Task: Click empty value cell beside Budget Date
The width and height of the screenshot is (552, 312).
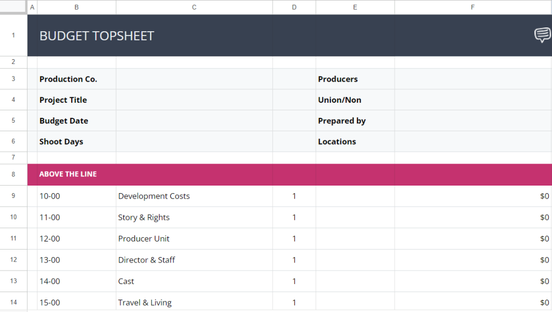Action: 194,120
